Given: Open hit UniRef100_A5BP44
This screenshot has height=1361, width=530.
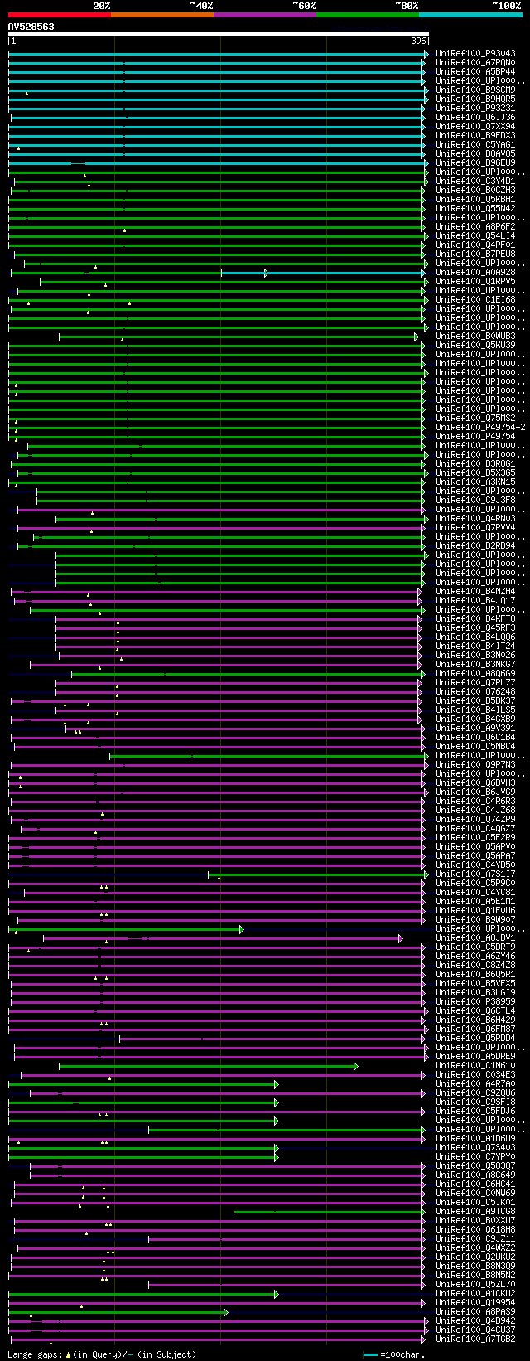Looking at the screenshot, I should [475, 72].
